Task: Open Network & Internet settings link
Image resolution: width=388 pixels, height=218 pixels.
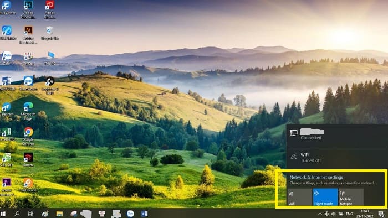Action: click(316, 177)
